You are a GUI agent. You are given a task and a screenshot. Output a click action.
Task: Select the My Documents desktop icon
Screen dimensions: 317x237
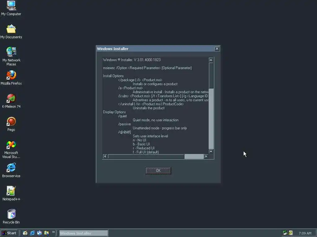tap(11, 31)
